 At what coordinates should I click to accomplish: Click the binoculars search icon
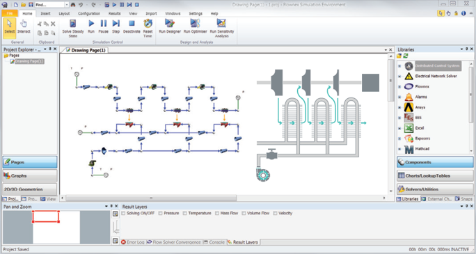[73, 5]
